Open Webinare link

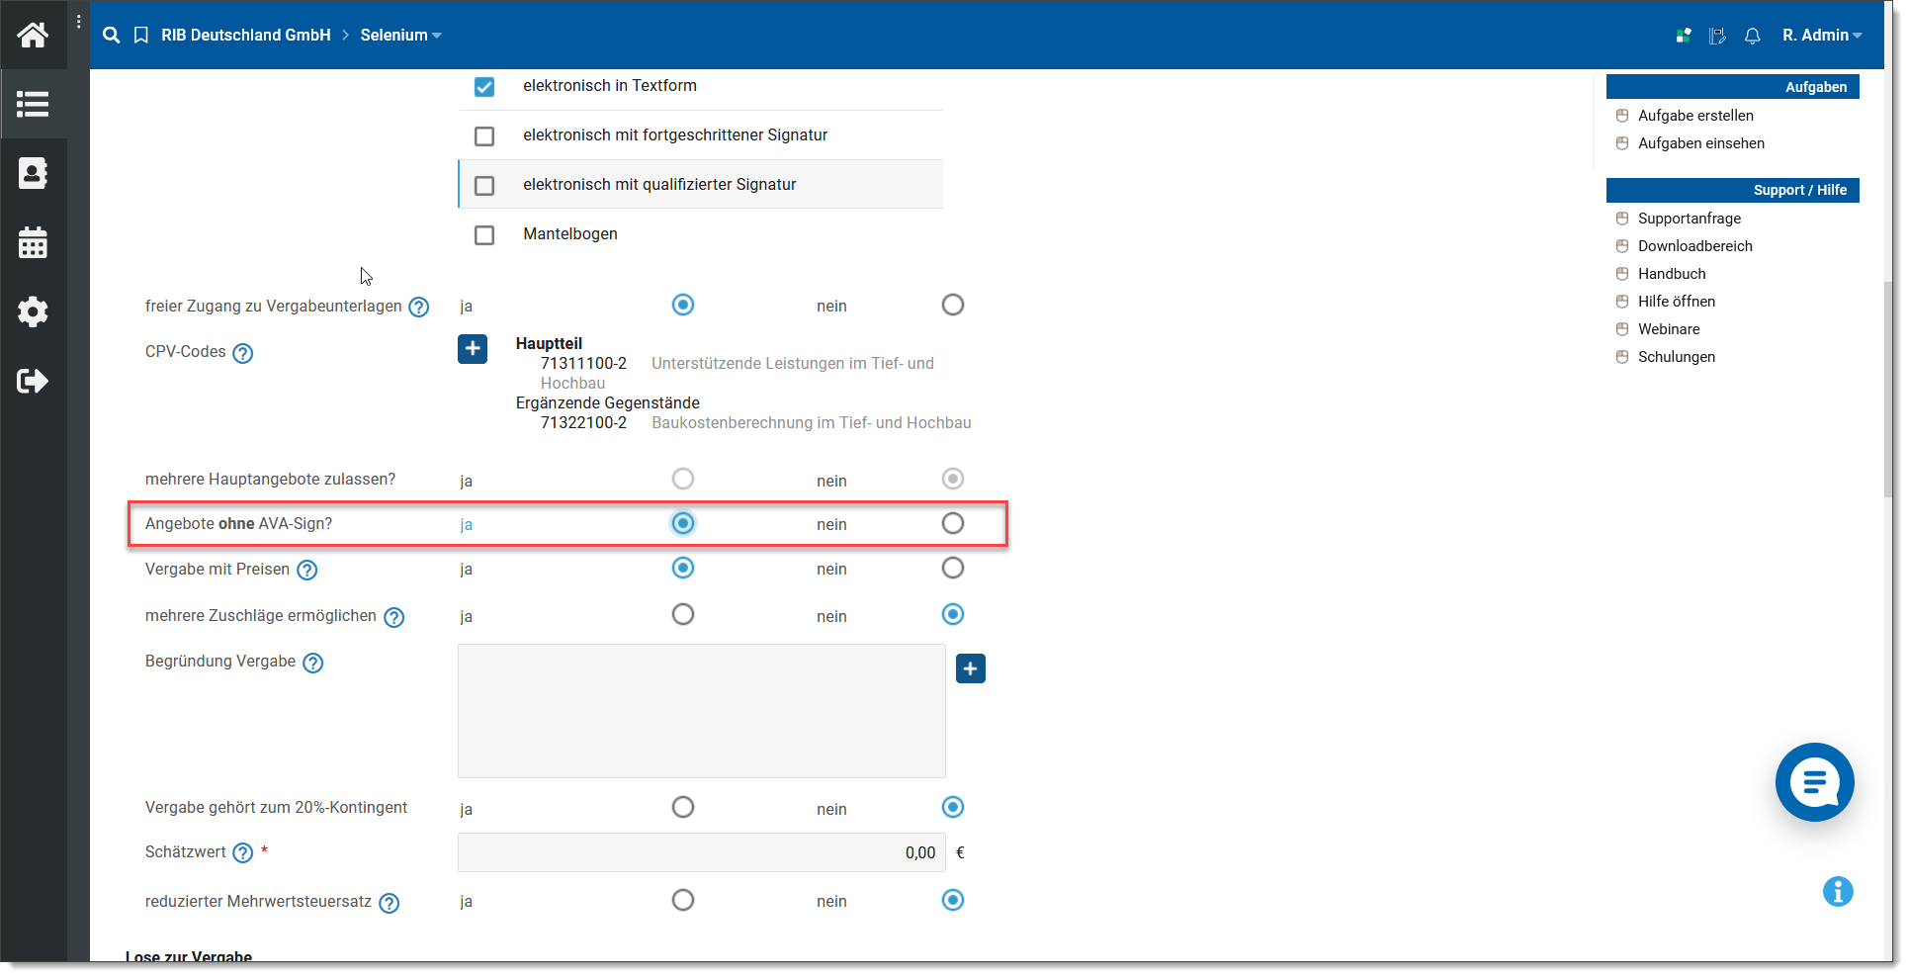point(1669,329)
